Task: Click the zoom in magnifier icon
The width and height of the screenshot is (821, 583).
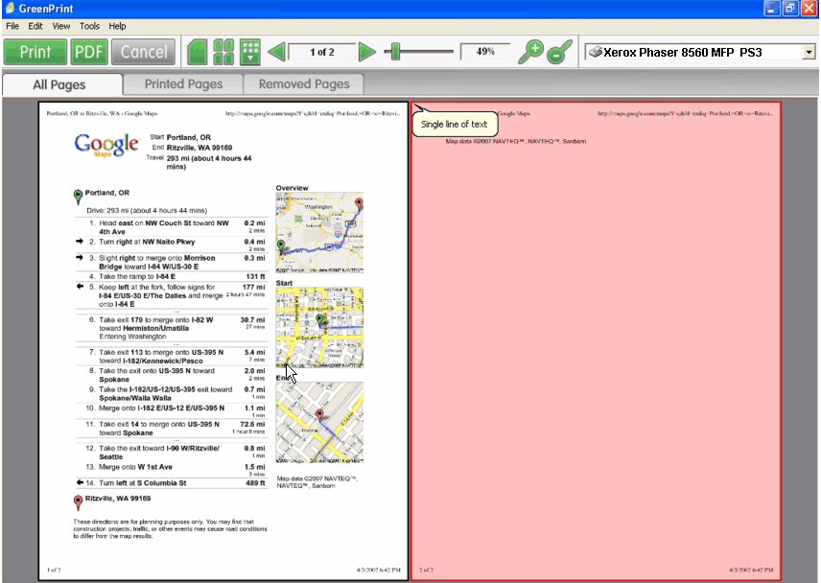Action: point(530,52)
